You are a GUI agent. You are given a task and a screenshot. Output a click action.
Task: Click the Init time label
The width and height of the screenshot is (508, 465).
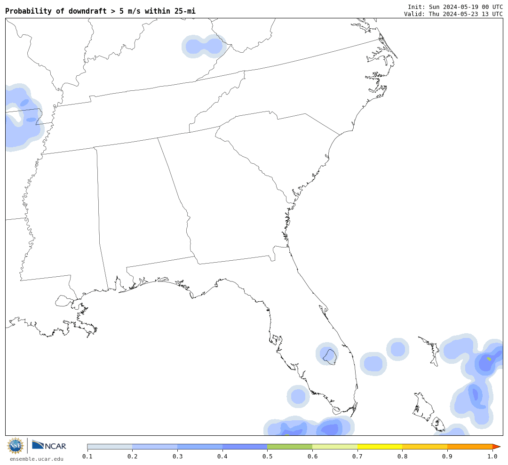[455, 7]
